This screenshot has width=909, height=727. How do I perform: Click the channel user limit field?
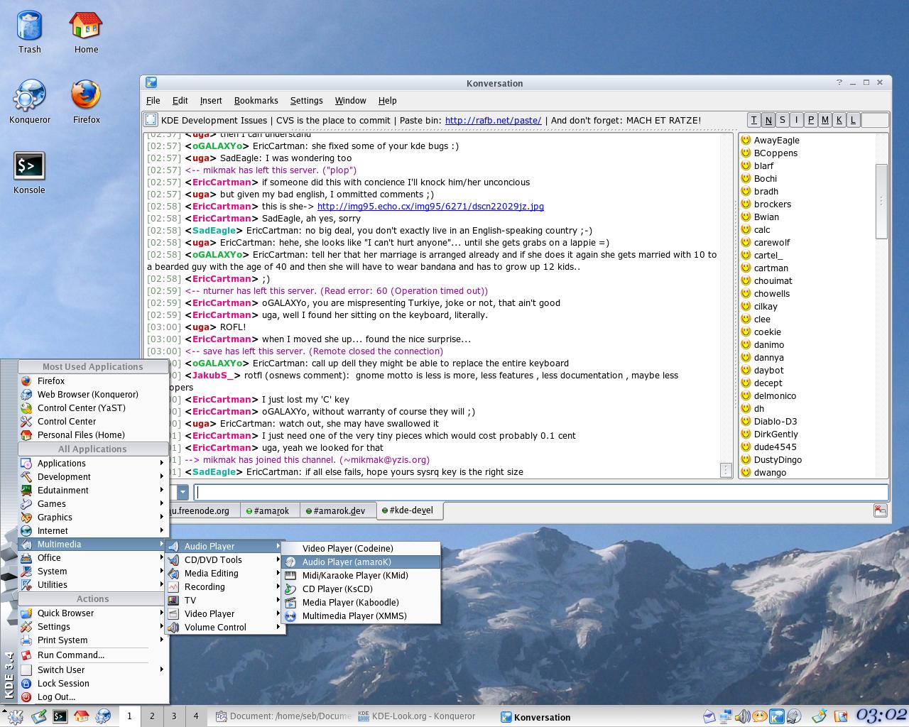coord(875,120)
